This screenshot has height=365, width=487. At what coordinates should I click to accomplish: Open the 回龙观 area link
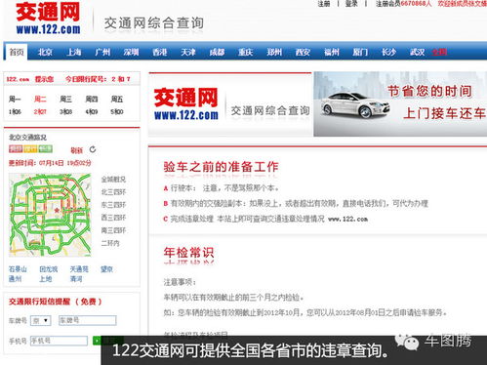tap(49, 269)
